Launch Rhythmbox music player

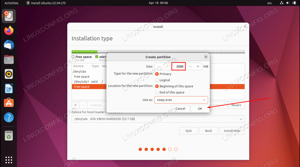coord(9,74)
